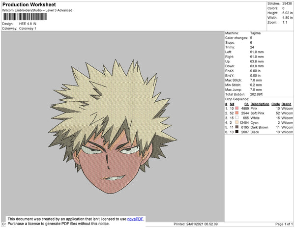Click the design name 'HEE 4.8 IN'

coord(28,24)
